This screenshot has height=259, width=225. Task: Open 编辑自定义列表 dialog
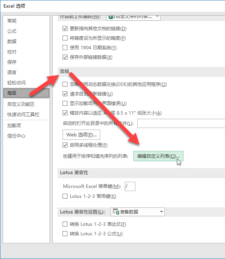[158, 156]
